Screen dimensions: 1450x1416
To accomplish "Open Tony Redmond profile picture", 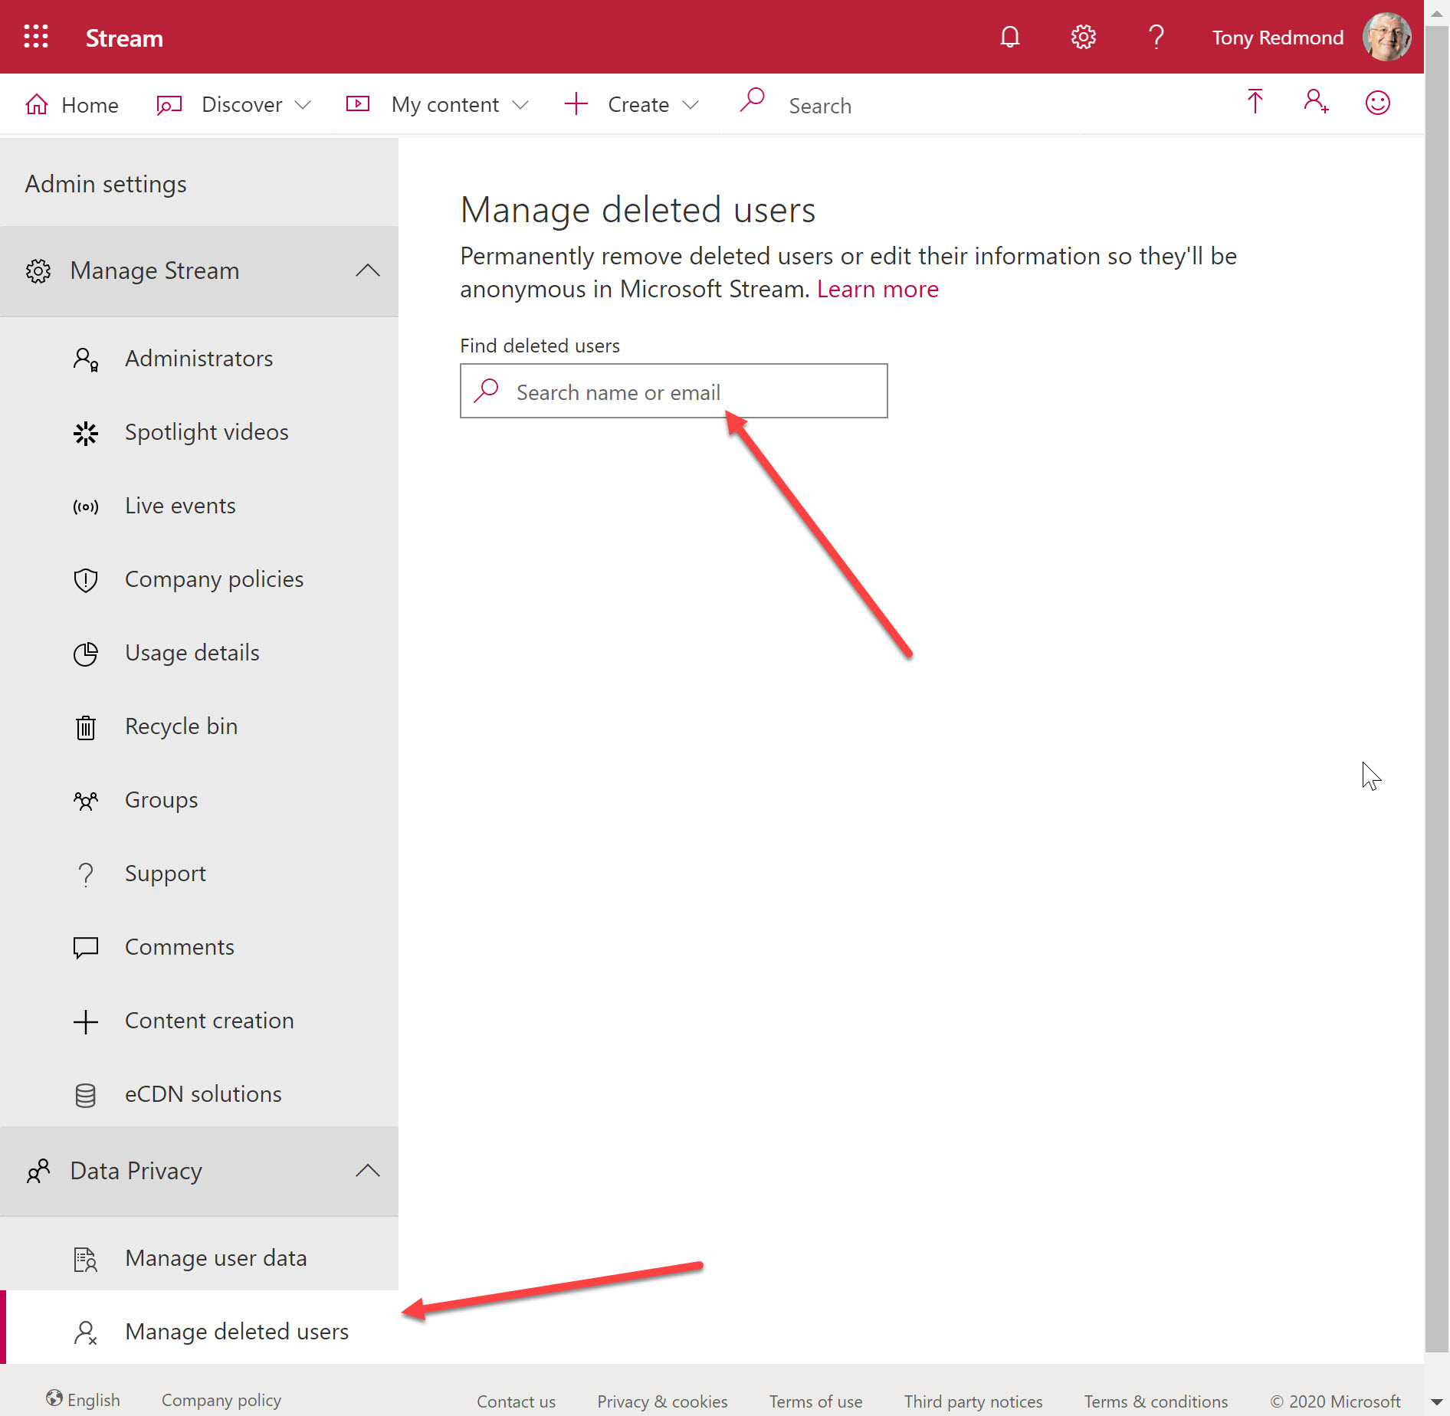I will pos(1386,37).
